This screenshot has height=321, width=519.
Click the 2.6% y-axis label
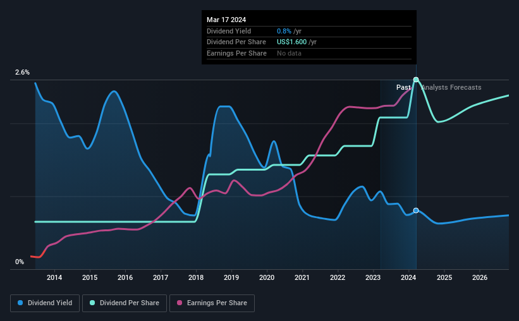pyautogui.click(x=22, y=72)
